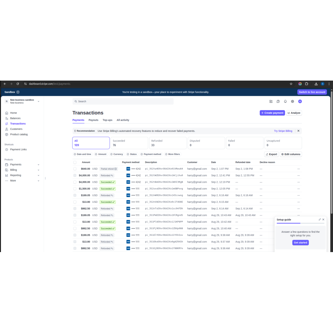Screen dimensions: 333x333
Task: Open the notifications bell icon
Action: tap(285, 102)
